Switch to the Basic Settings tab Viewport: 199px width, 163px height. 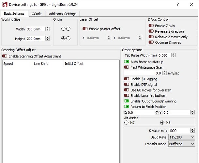tap(14, 13)
